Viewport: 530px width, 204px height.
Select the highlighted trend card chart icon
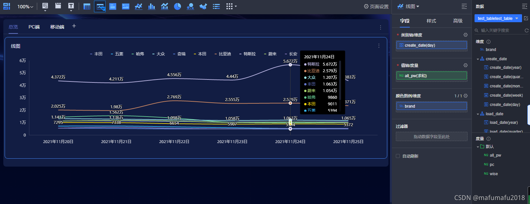pos(100,6)
